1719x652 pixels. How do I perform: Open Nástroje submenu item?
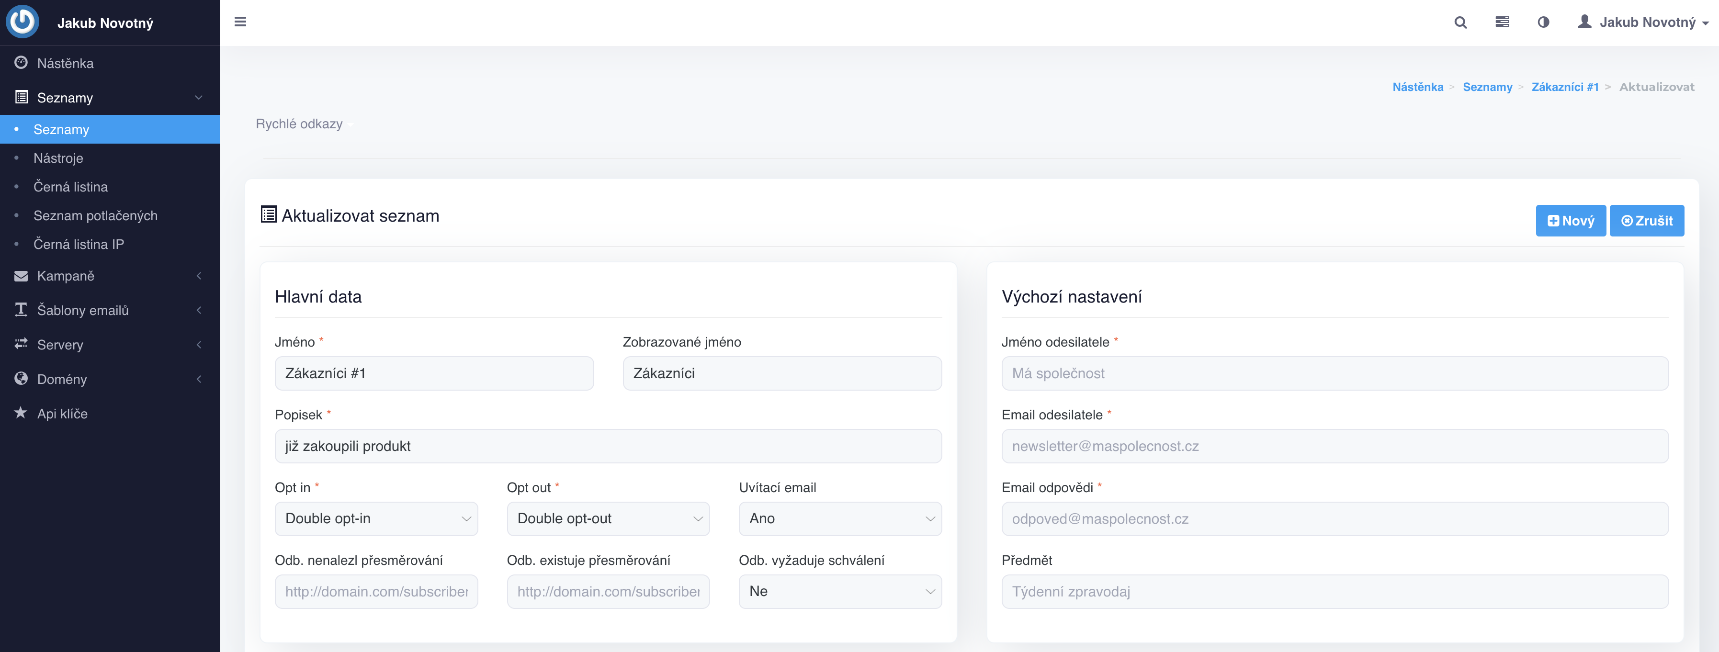pyautogui.click(x=110, y=158)
